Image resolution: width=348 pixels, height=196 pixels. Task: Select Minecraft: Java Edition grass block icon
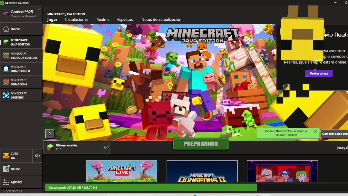pos(6,42)
